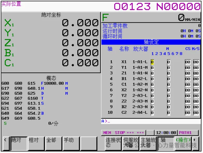
Task: Click the CS column header
Action: pyautogui.click(x=188, y=49)
